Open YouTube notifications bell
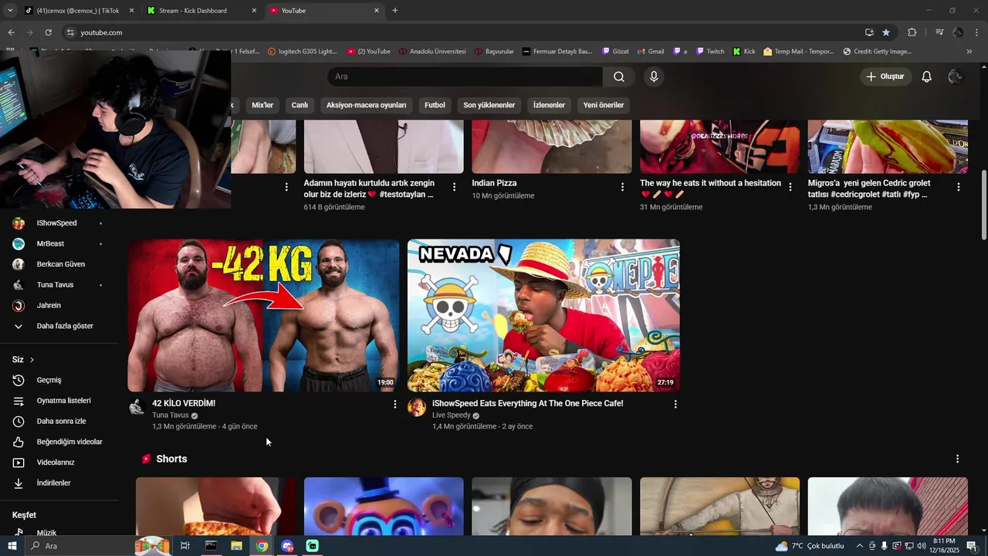This screenshot has width=988, height=556. tap(927, 76)
